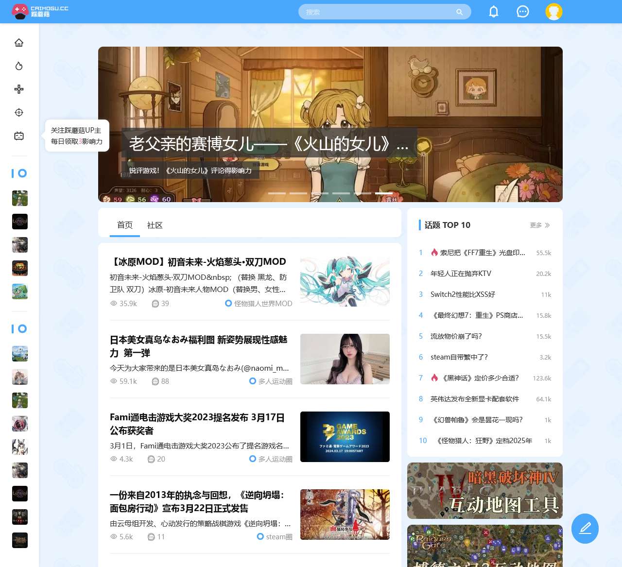The width and height of the screenshot is (622, 567).
Task: Click the comment icon next to 39
Action: coord(155,304)
